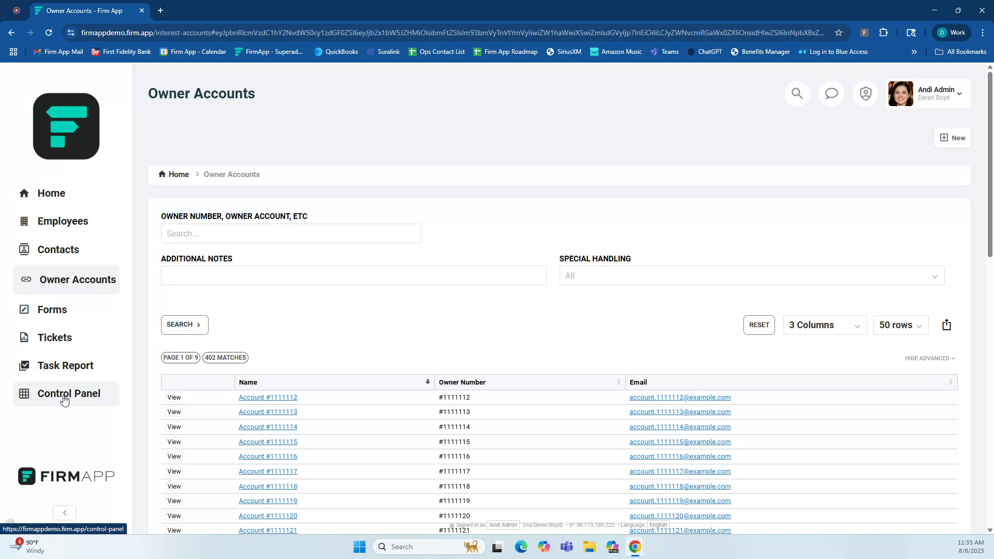
Task: Click the security shield icon near profile
Action: [x=865, y=93]
